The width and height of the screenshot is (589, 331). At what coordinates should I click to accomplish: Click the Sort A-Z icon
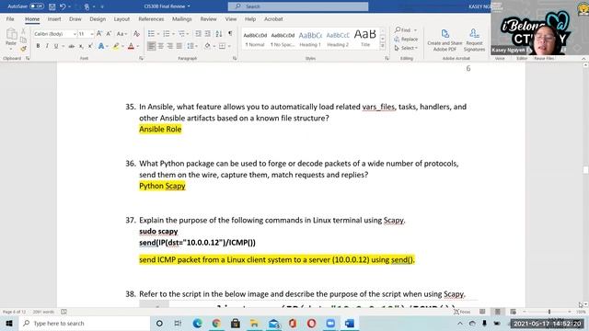pyautogui.click(x=219, y=34)
